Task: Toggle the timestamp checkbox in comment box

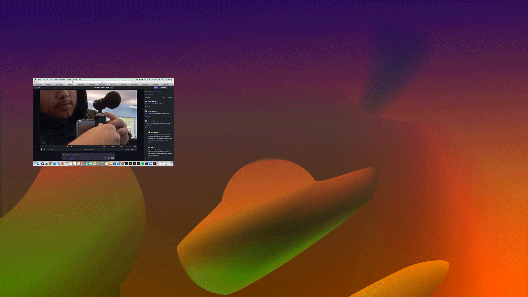Action: click(72, 158)
